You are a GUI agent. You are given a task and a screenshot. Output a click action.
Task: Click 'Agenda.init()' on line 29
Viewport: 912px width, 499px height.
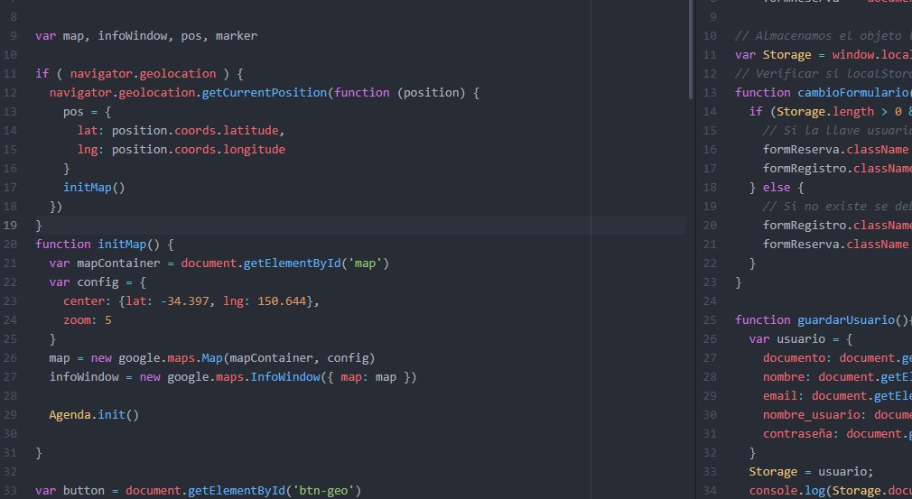(x=94, y=415)
